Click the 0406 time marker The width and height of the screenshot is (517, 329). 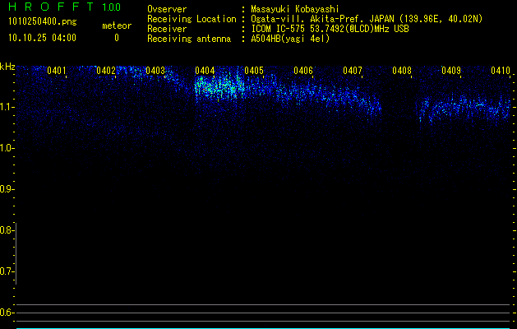303,71
